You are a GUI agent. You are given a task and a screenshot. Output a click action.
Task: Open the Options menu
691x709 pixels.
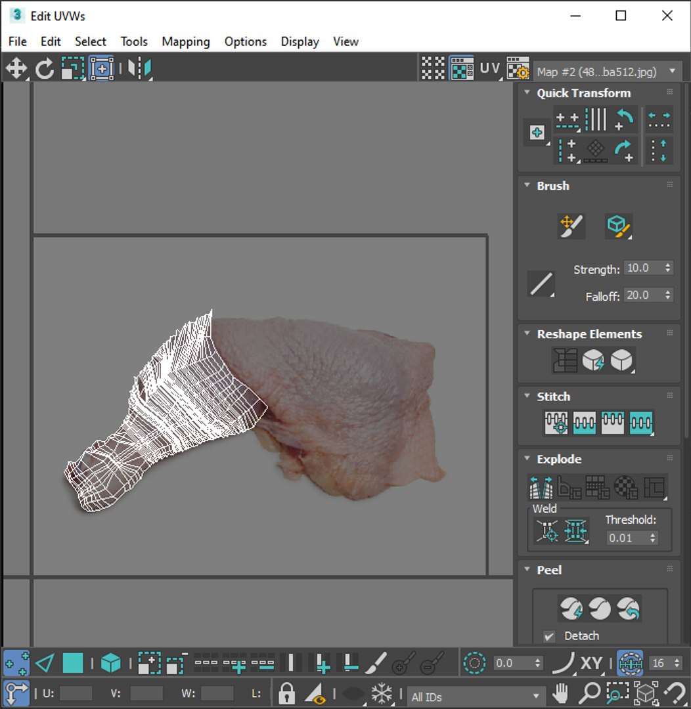(246, 41)
